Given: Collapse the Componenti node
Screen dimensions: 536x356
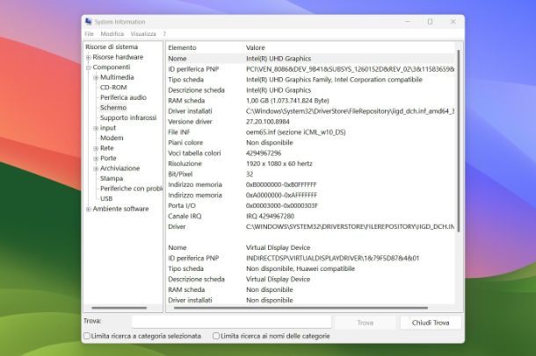Looking at the screenshot, I should tap(89, 68).
